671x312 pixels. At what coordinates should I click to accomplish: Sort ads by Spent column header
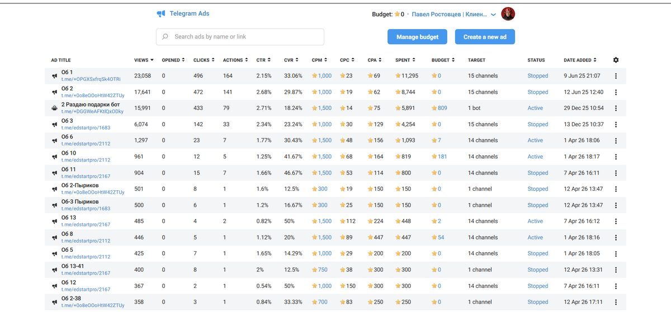click(x=405, y=60)
